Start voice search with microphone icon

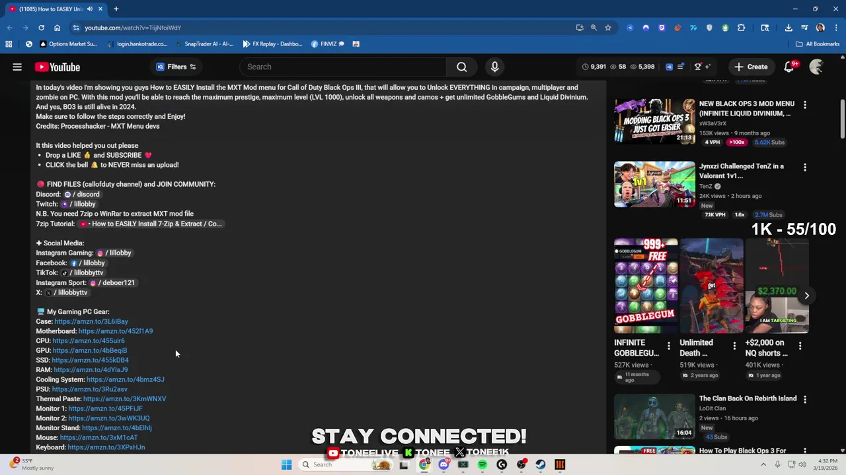(x=494, y=67)
